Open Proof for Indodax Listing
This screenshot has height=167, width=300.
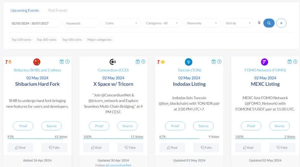(x=175, y=126)
